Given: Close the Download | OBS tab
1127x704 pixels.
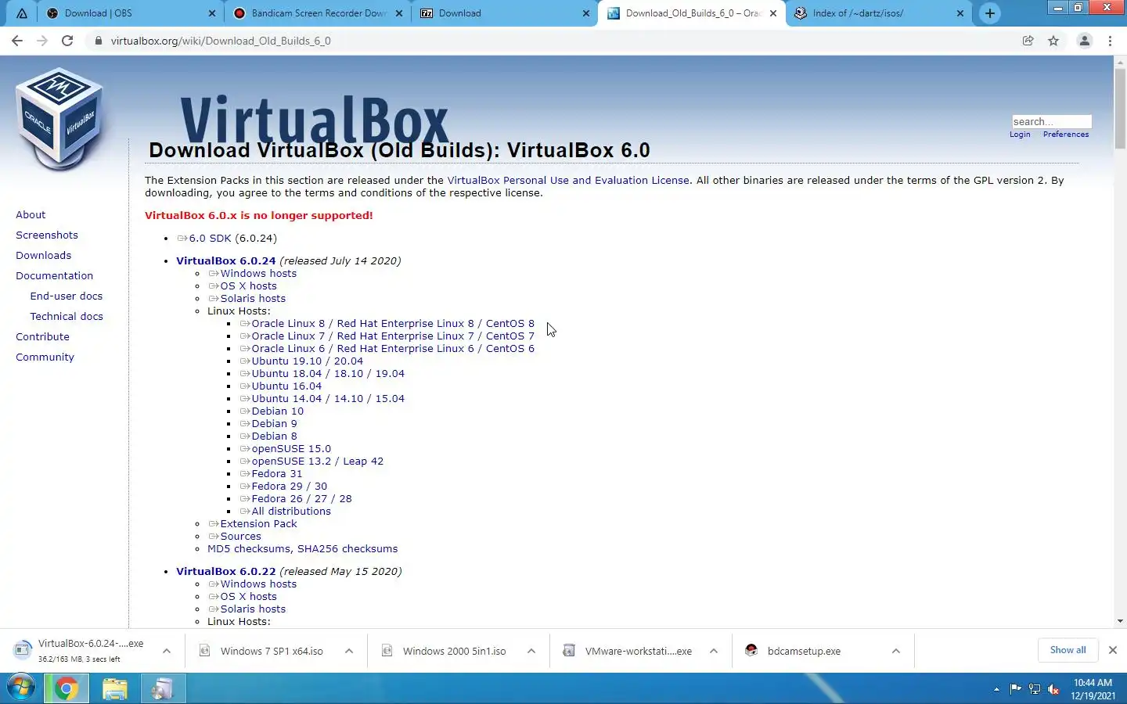Looking at the screenshot, I should pyautogui.click(x=212, y=13).
